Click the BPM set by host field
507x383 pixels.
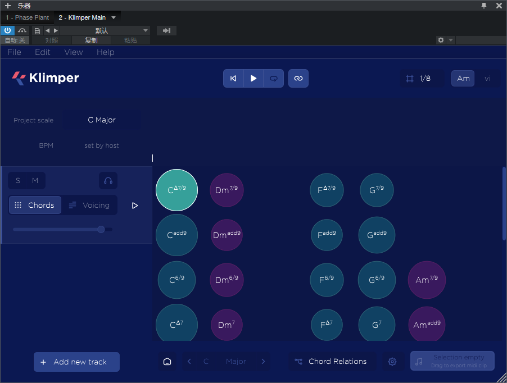[x=102, y=145]
